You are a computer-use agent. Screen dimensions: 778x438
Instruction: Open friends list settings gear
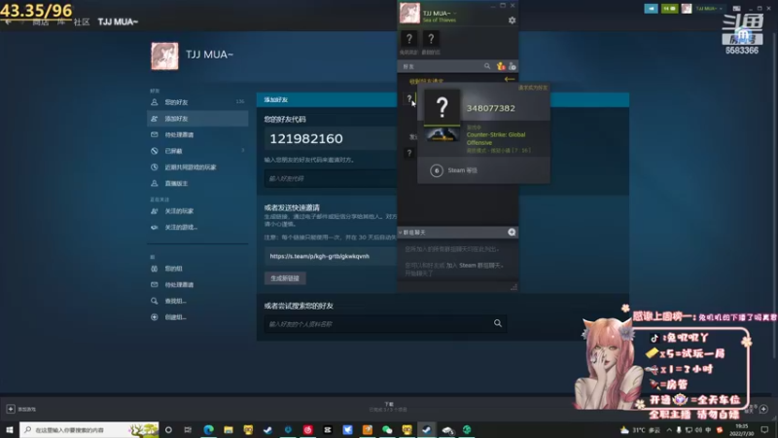click(x=513, y=20)
